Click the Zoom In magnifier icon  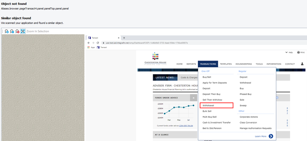(6, 31)
